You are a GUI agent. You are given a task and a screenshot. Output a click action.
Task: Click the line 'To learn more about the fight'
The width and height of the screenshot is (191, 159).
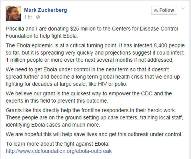pyautogui.click(x=58, y=144)
